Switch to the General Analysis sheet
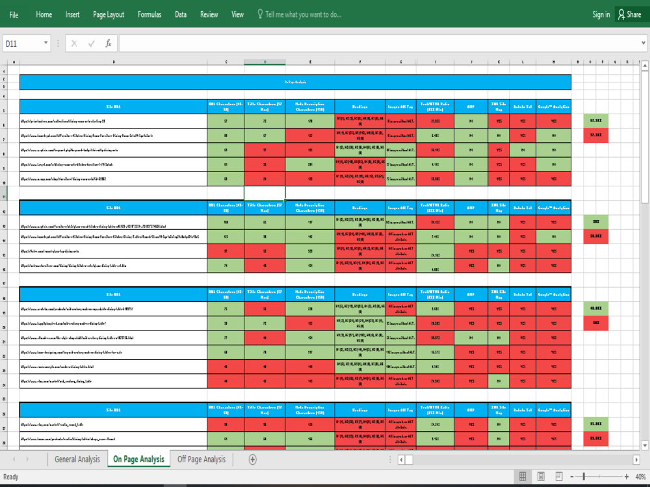Viewport: 650px width, 487px height. 77,459
